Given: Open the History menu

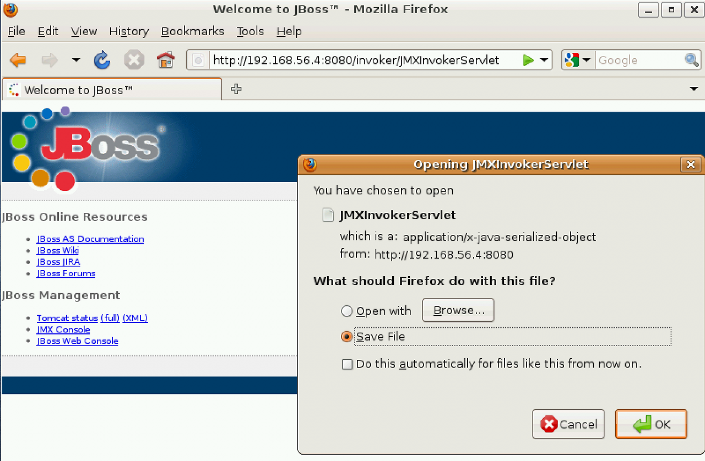Looking at the screenshot, I should pos(129,31).
